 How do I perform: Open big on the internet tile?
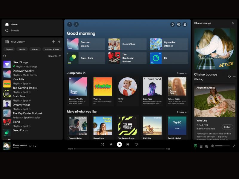(x=169, y=44)
